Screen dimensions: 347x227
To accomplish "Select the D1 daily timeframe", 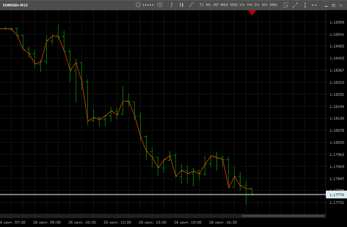I will [x=257, y=5].
